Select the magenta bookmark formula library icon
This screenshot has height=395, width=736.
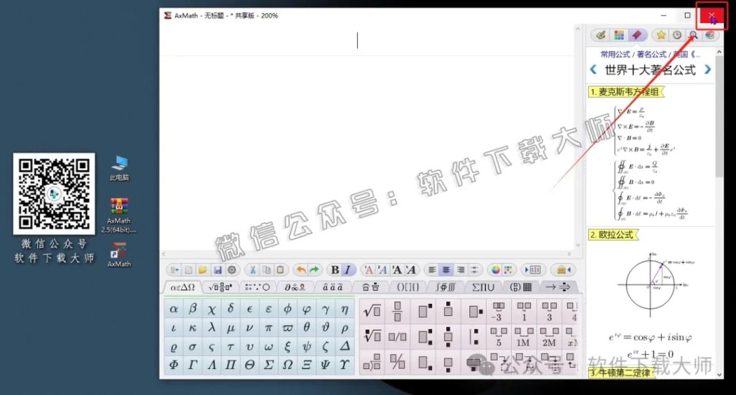[637, 34]
